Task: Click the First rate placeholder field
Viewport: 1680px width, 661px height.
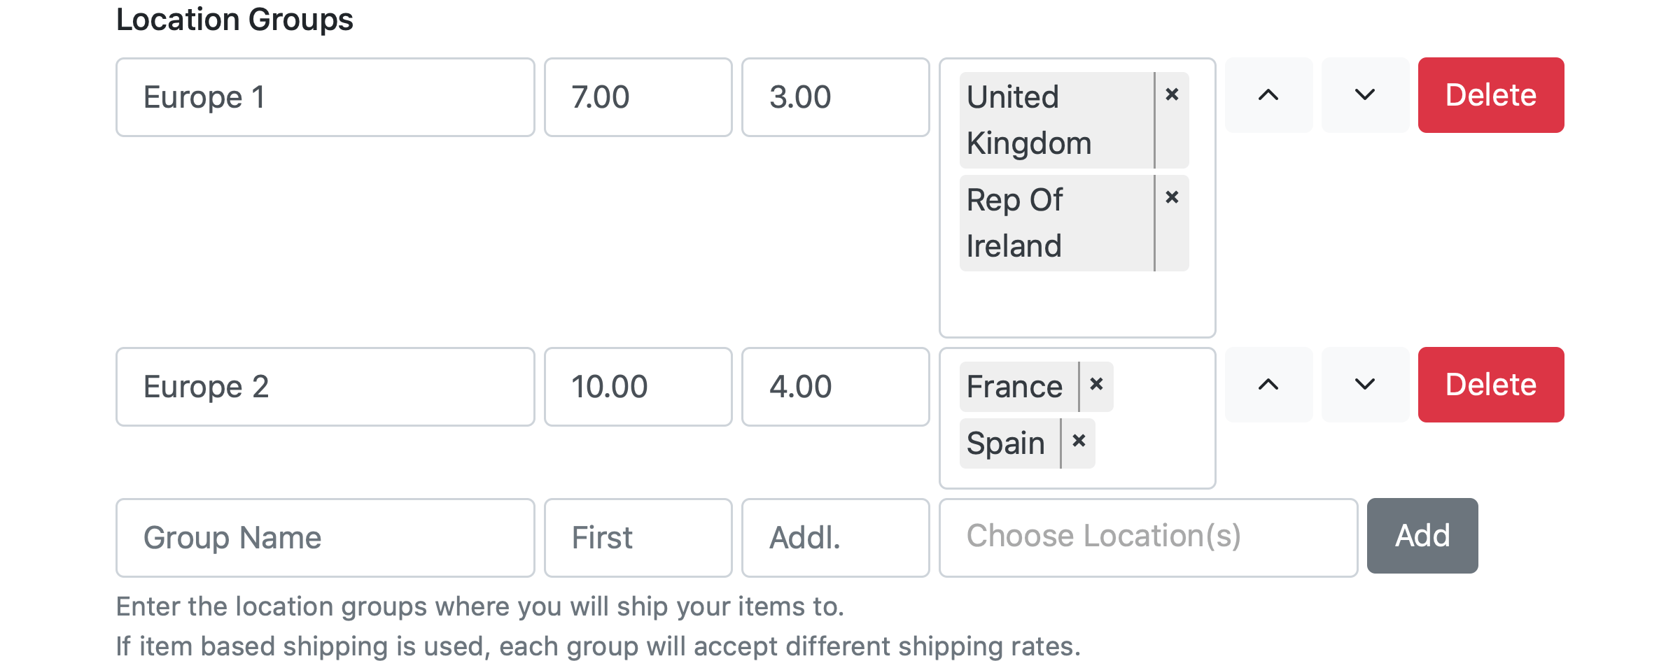Action: tap(638, 537)
